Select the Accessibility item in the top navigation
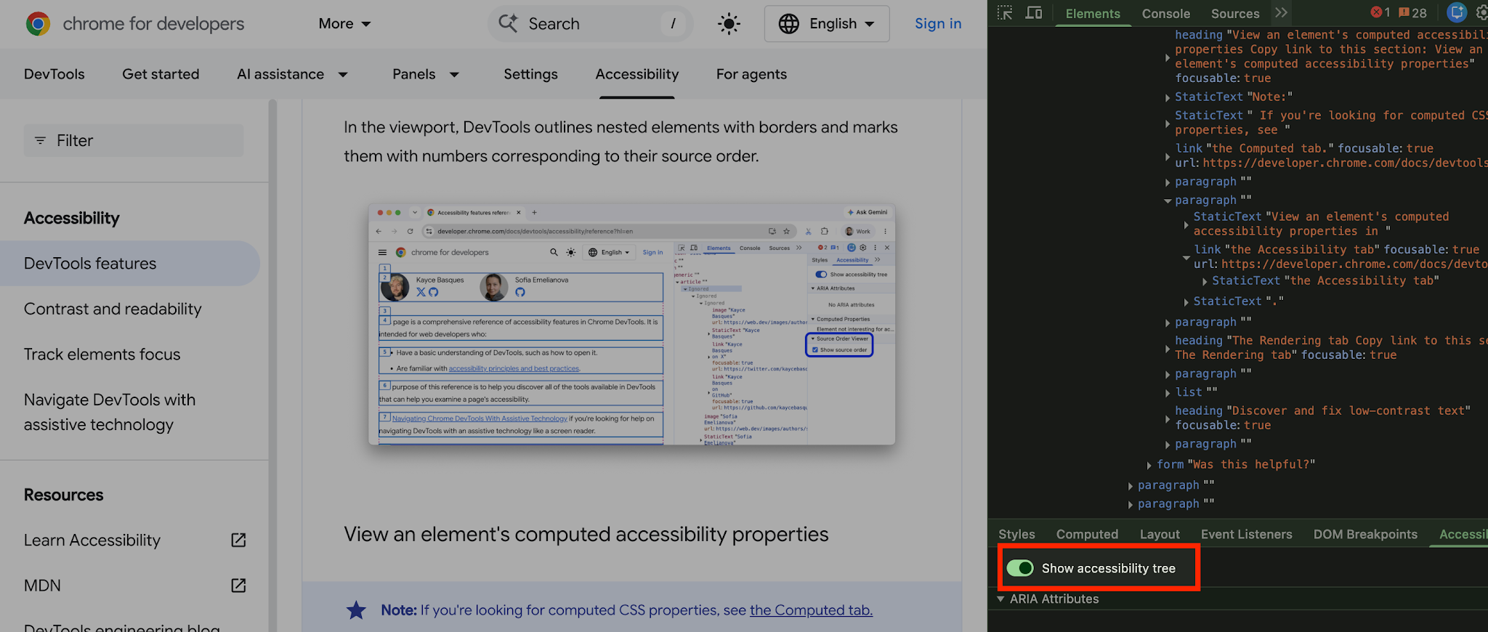1488x632 pixels. pos(637,74)
